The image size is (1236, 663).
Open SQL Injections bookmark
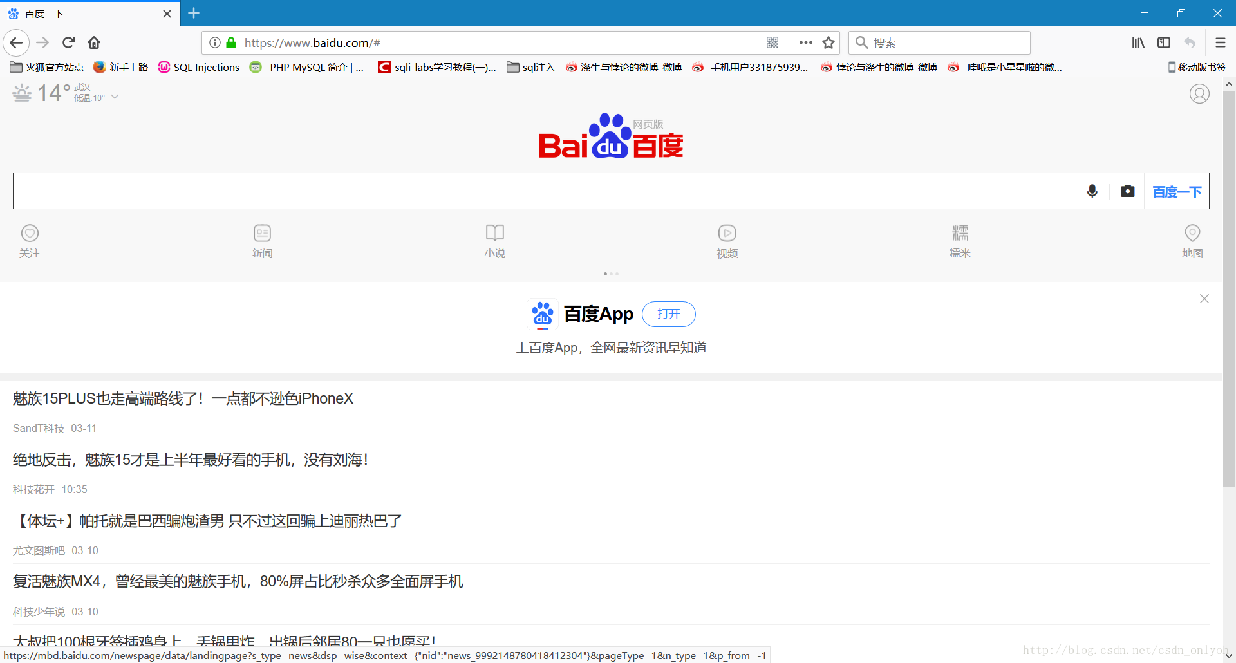tap(199, 67)
